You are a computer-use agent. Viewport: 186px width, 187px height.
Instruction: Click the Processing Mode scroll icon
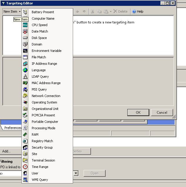pos(25,128)
